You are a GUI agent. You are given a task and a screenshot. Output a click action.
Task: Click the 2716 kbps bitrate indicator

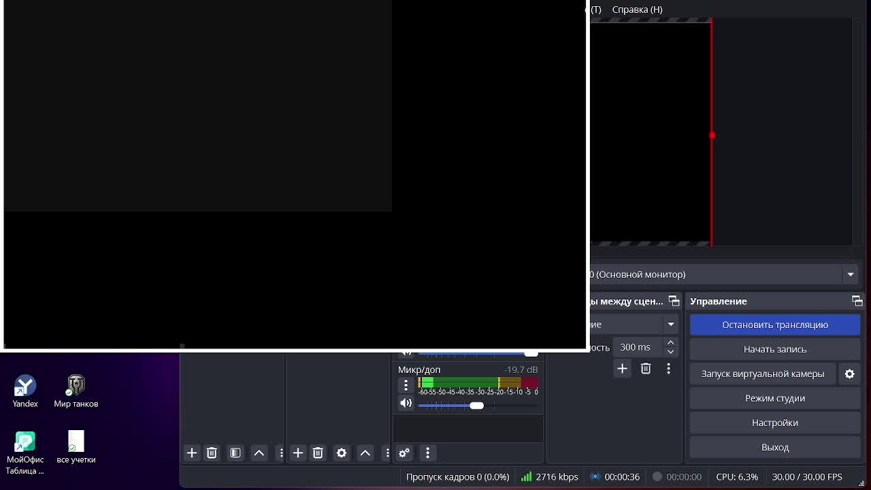pyautogui.click(x=549, y=477)
